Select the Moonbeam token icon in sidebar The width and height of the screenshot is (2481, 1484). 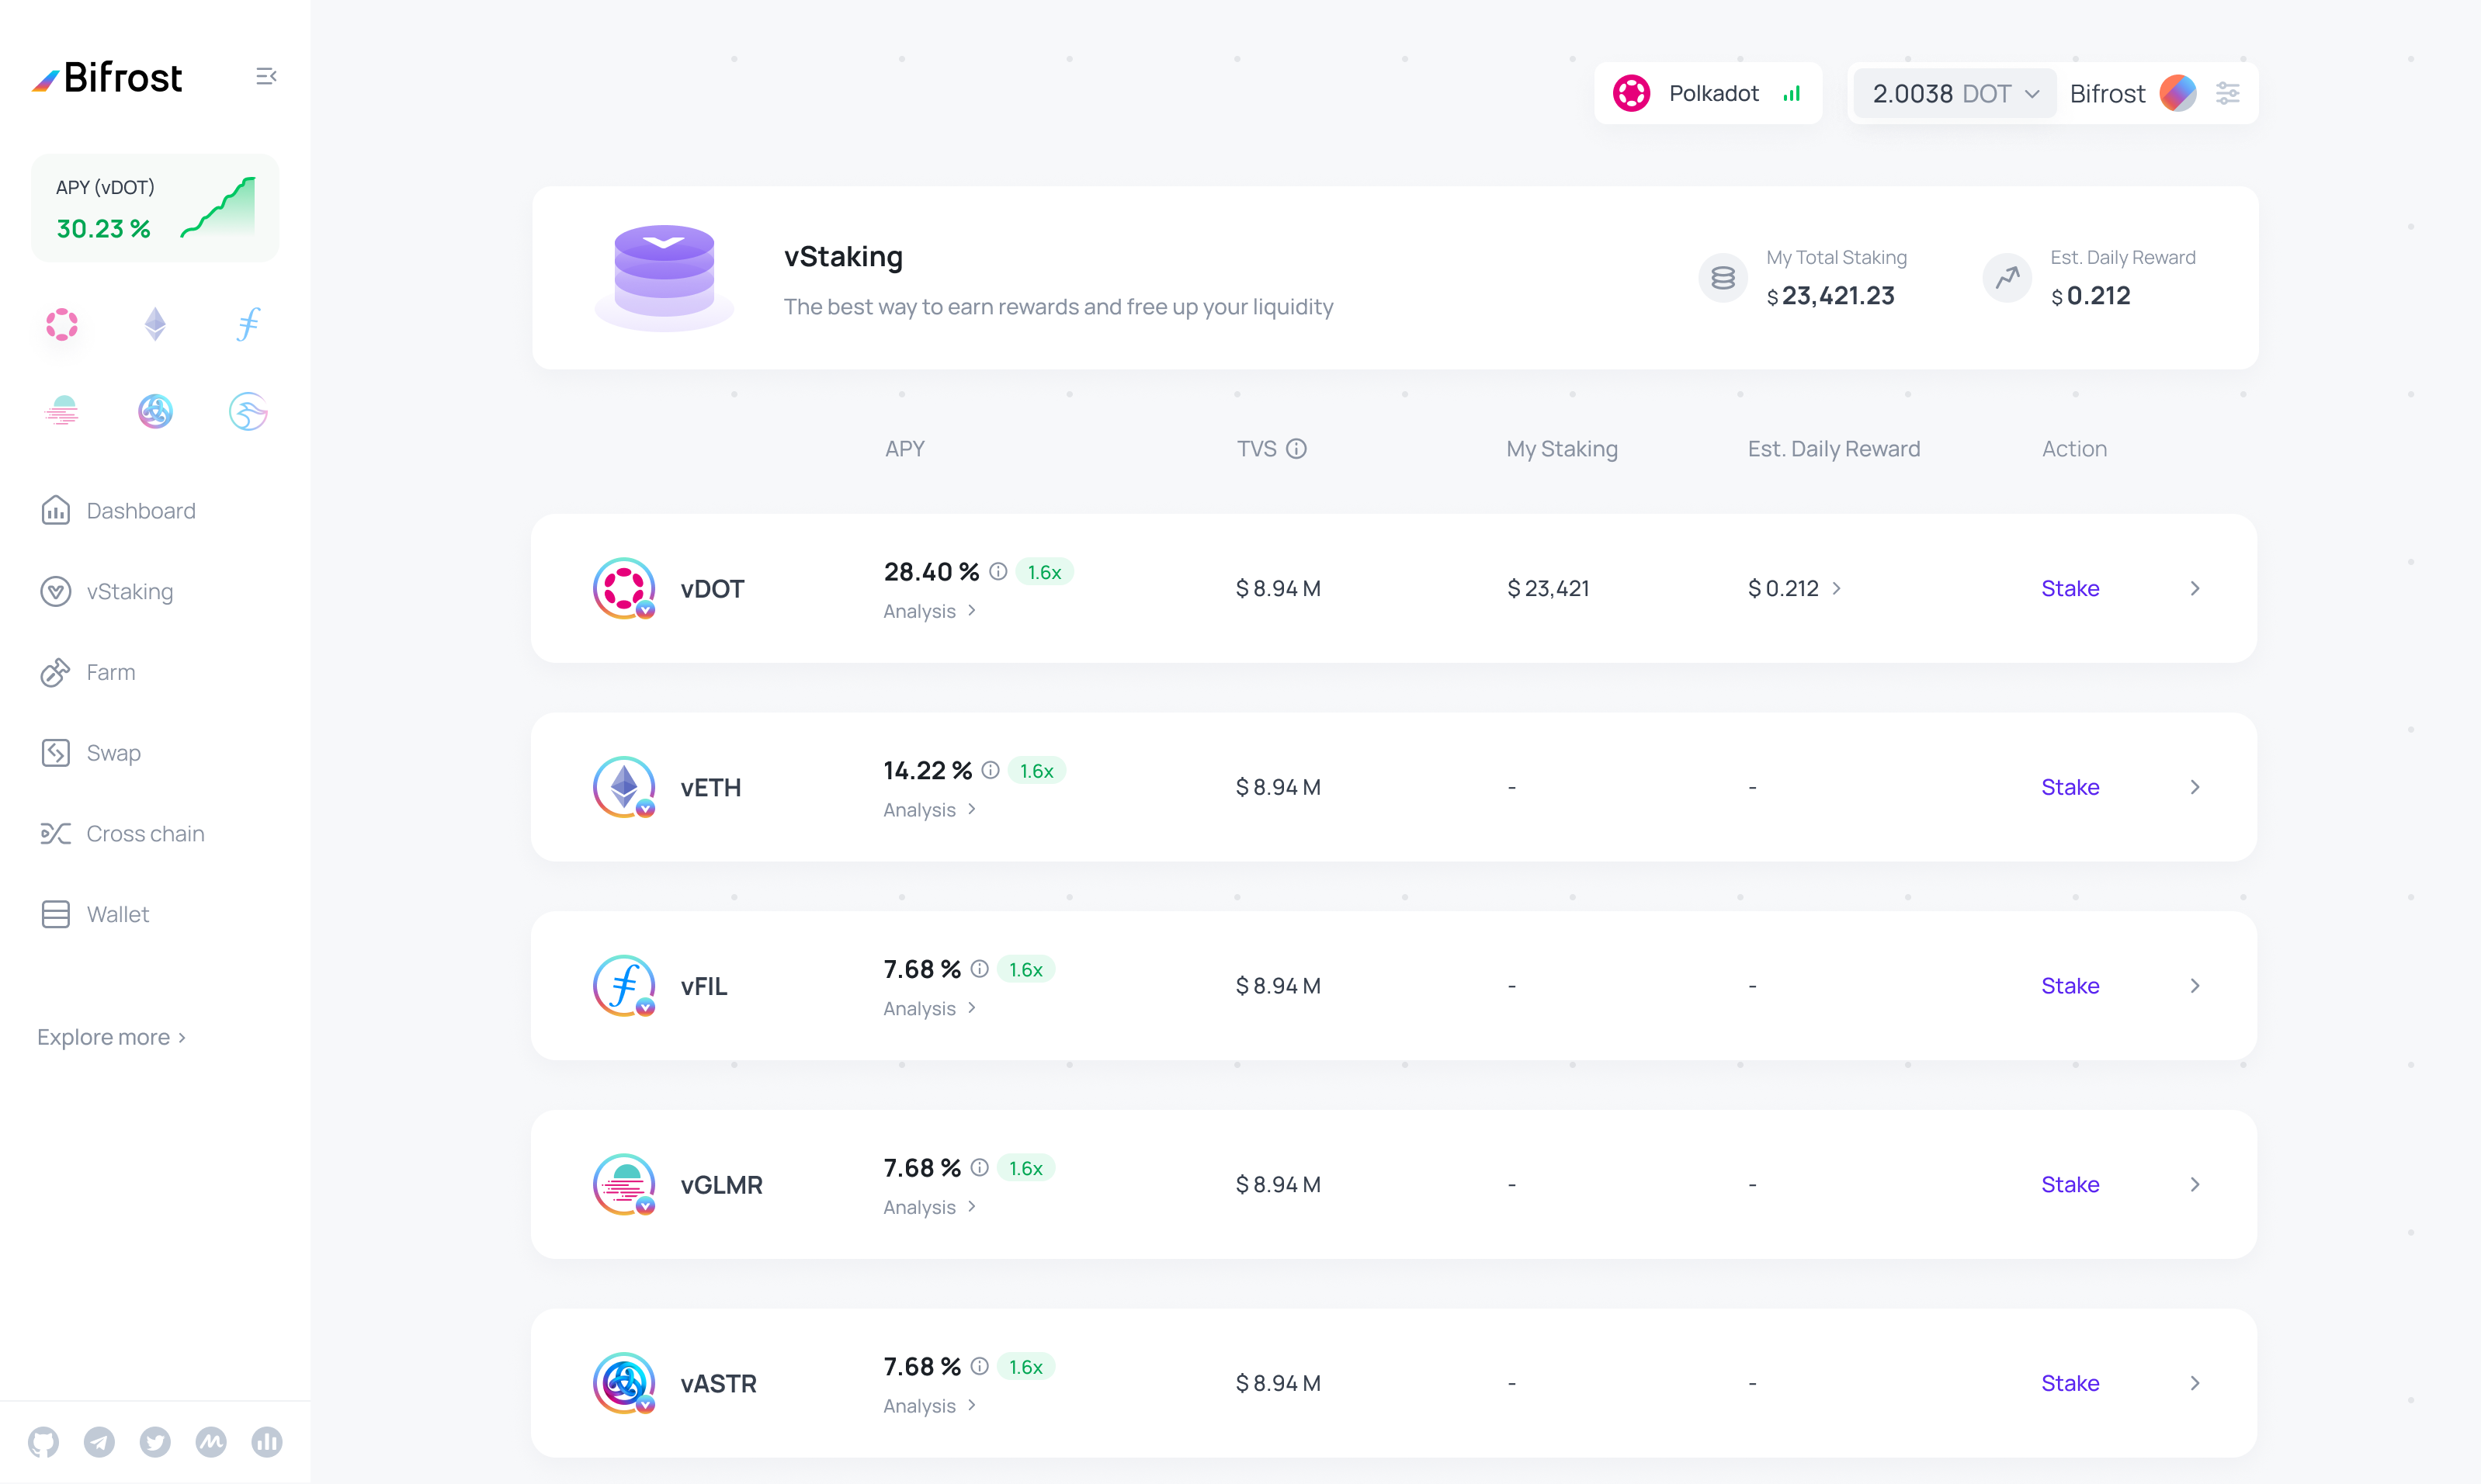(62, 410)
